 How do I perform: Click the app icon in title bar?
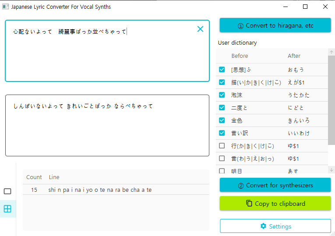click(5, 7)
